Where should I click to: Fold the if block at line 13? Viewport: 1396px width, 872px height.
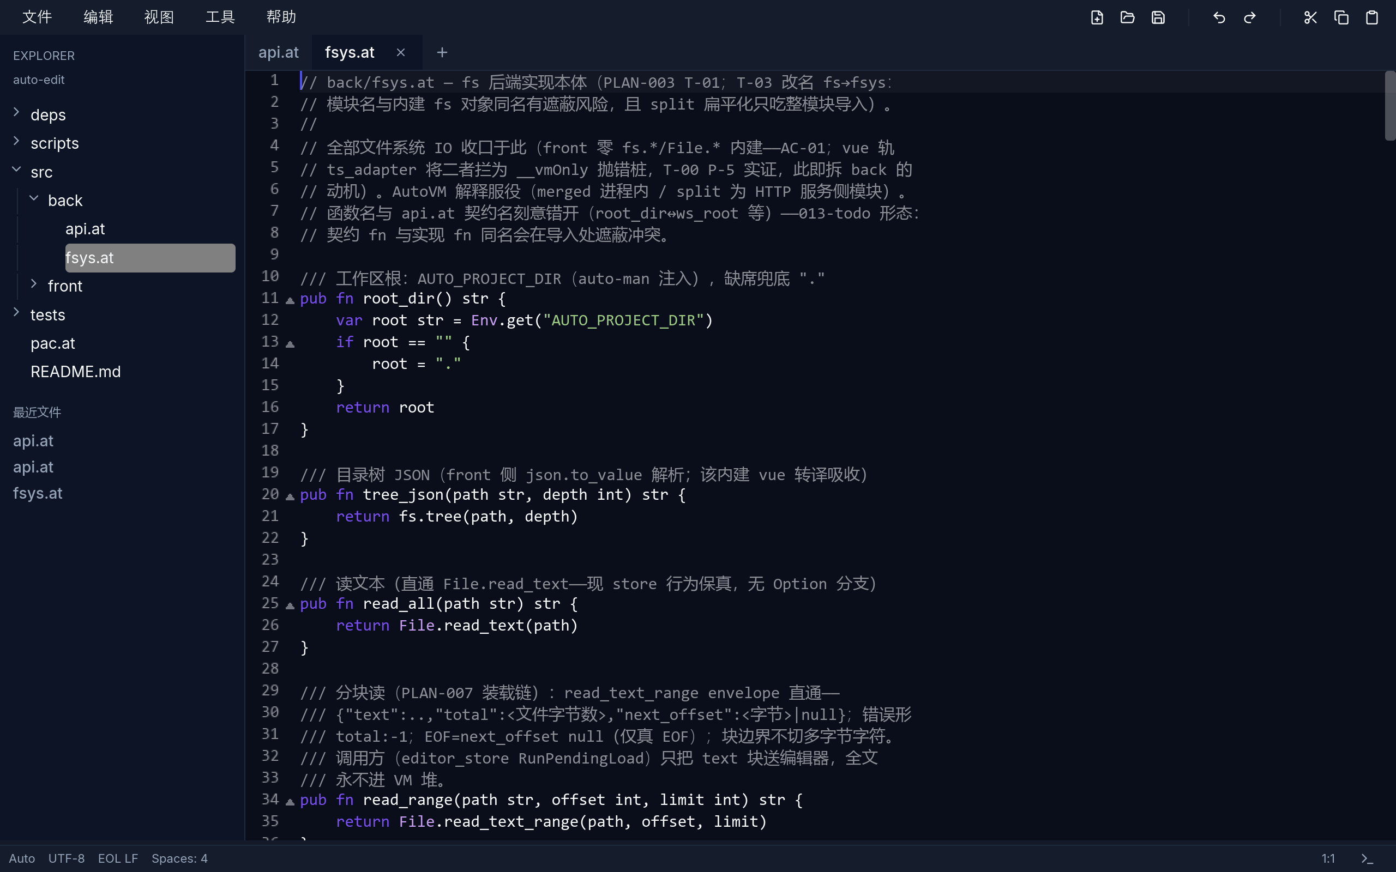290,344
